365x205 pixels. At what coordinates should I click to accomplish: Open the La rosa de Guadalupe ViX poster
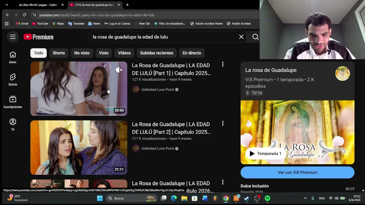point(297,132)
